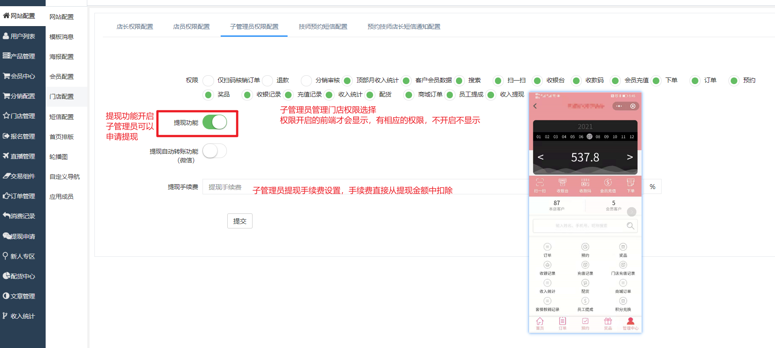Switch to the 店长权限配置 tab
The height and width of the screenshot is (348, 775).
click(135, 27)
